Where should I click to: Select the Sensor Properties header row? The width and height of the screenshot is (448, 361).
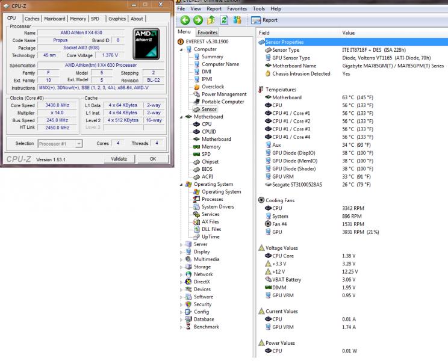tap(352, 42)
